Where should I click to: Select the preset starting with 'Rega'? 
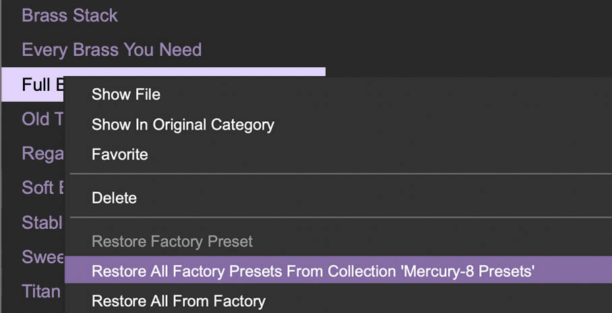pyautogui.click(x=42, y=153)
